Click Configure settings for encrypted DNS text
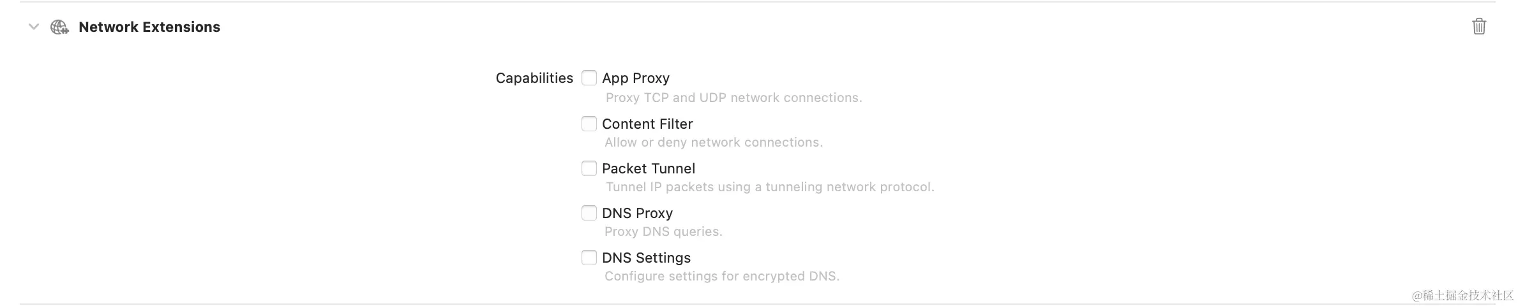 coord(722,276)
